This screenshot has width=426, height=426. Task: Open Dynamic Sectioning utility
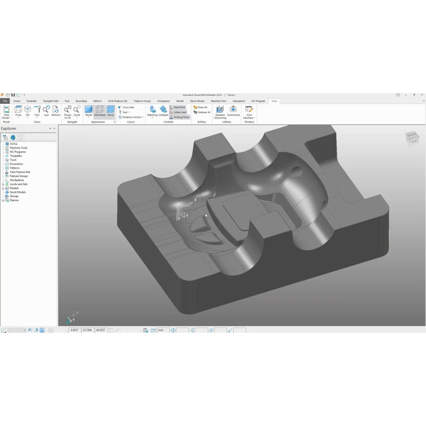220,110
